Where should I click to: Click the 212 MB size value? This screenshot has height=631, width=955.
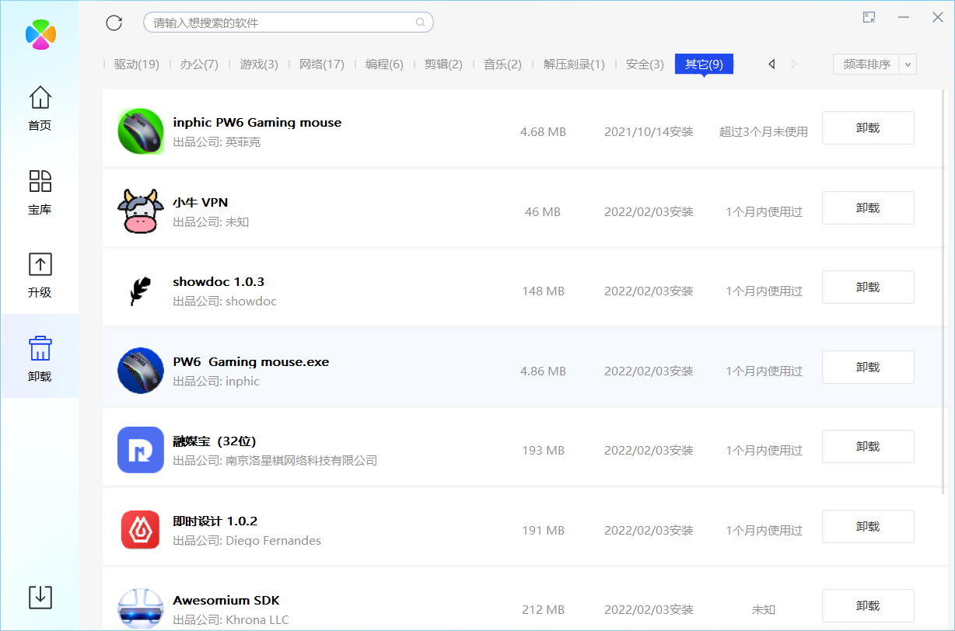pos(543,610)
